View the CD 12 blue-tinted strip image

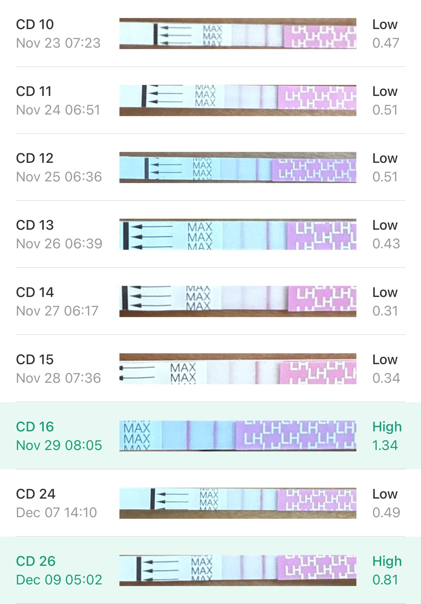238,167
